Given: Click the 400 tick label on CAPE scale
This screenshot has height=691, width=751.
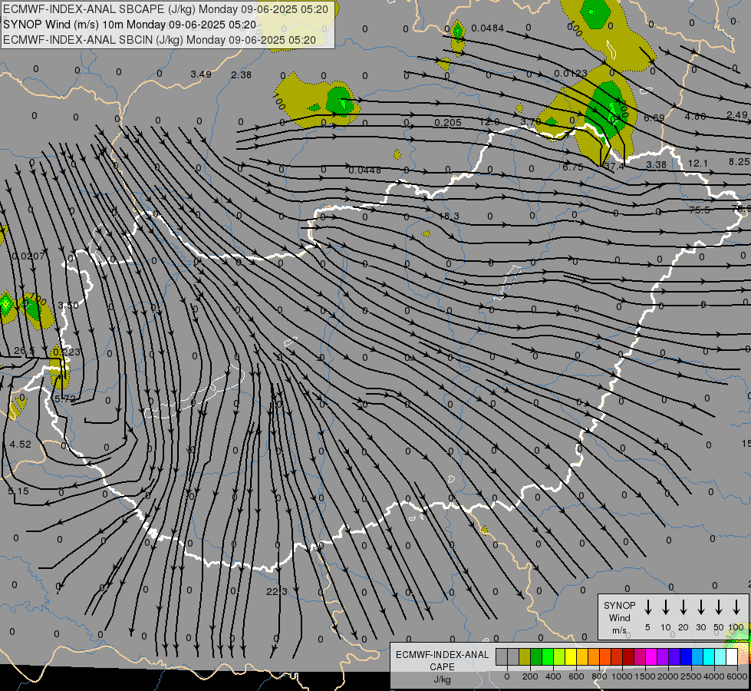Looking at the screenshot, I should [x=553, y=676].
